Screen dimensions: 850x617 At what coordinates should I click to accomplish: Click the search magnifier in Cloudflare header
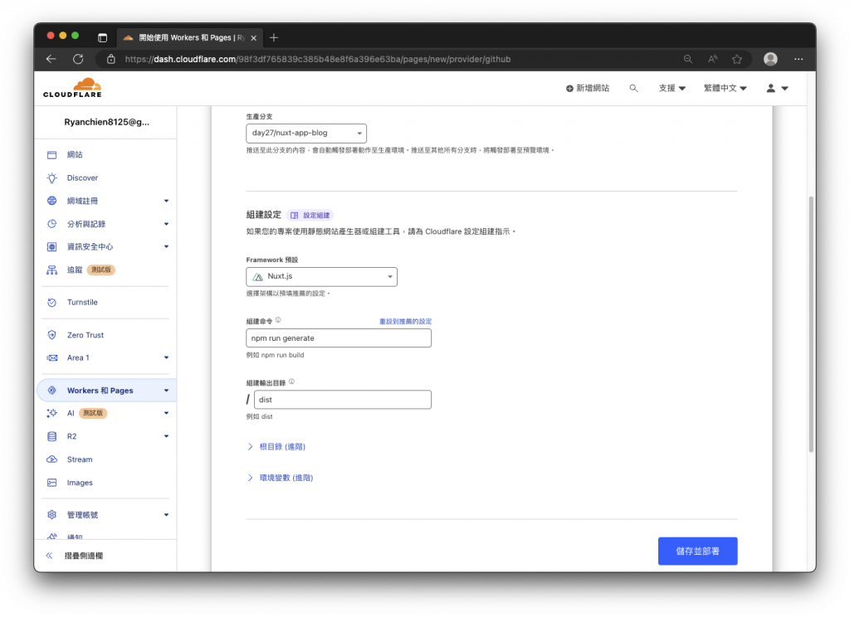[633, 88]
